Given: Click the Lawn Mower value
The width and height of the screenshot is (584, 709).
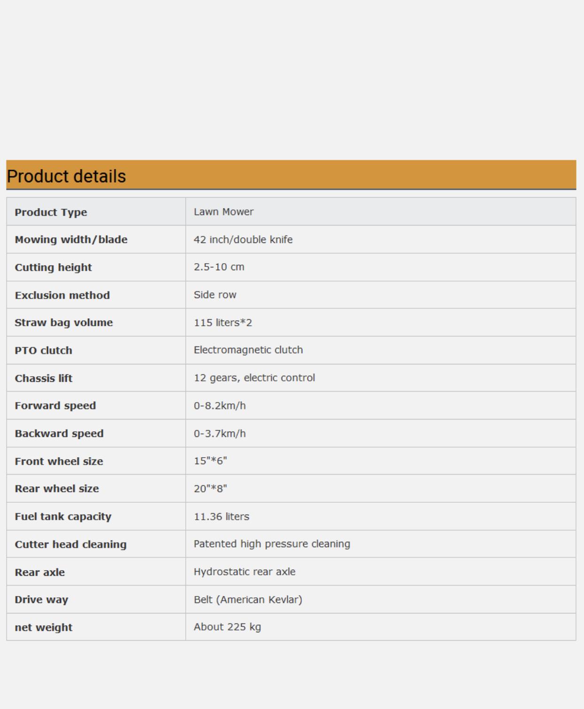Looking at the screenshot, I should (x=223, y=212).
